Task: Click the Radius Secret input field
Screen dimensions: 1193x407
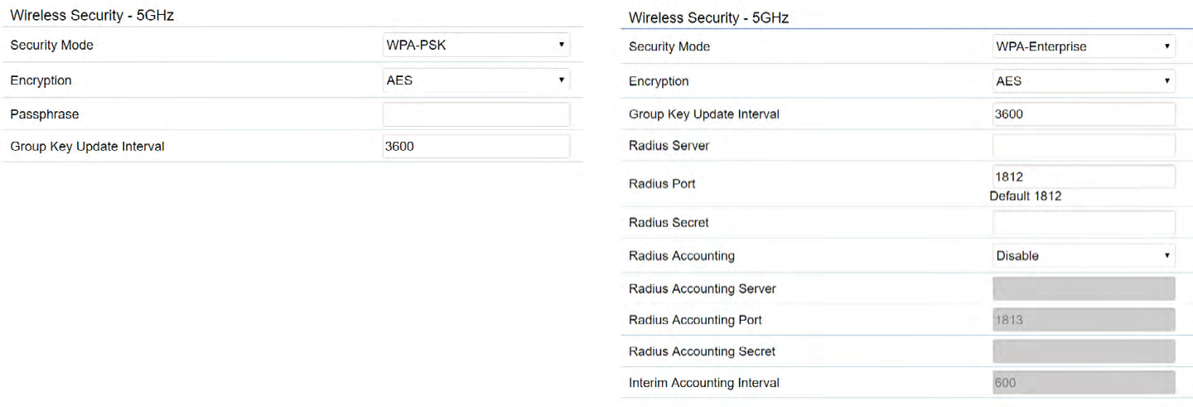Action: tap(1084, 222)
